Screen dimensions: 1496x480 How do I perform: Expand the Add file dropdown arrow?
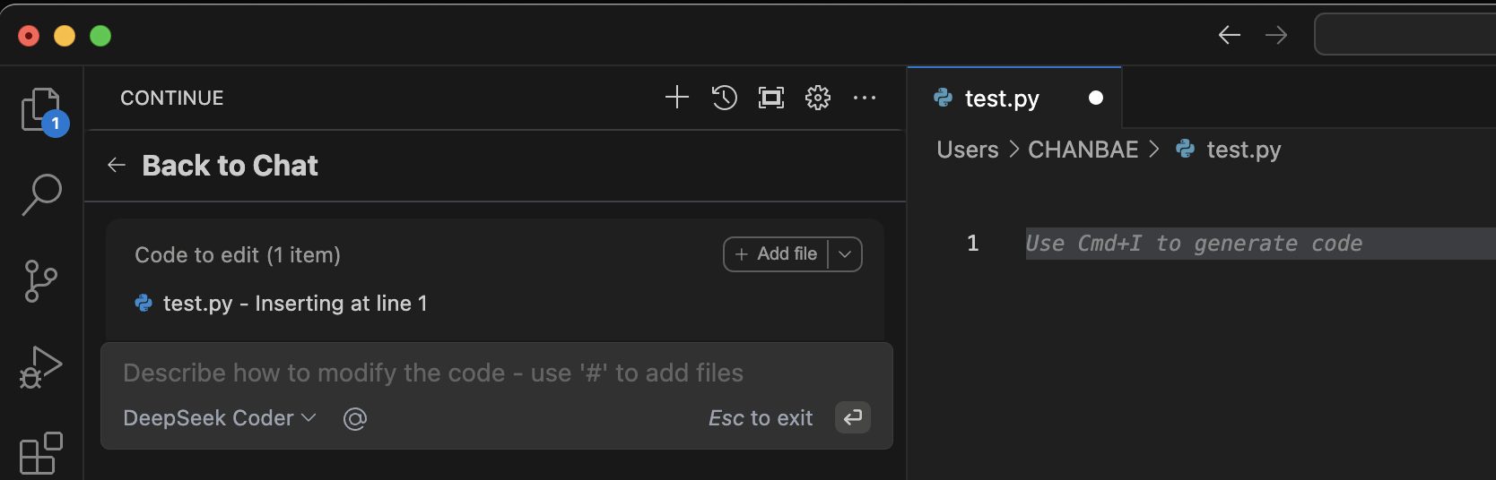click(x=845, y=254)
